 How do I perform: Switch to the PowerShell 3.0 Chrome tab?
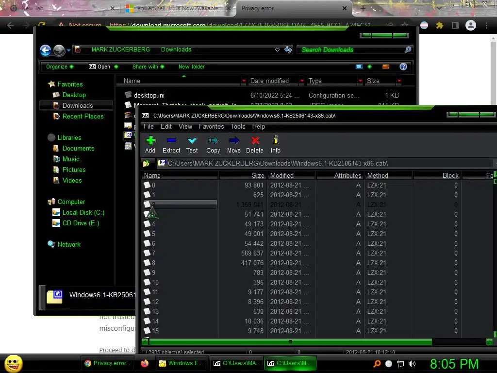[178, 8]
